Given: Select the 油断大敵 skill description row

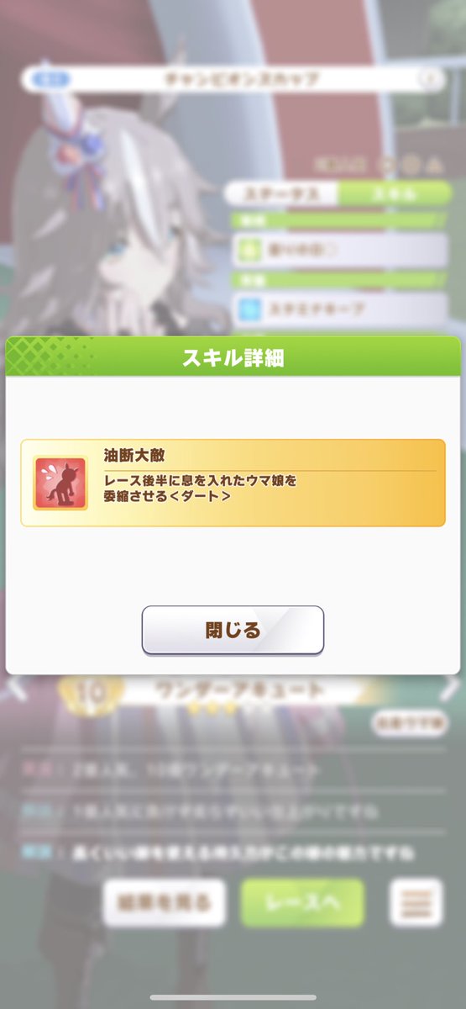Looking at the screenshot, I should tap(233, 483).
